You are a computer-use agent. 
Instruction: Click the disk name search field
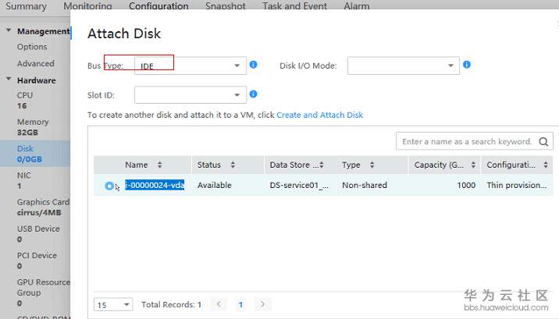(466, 141)
